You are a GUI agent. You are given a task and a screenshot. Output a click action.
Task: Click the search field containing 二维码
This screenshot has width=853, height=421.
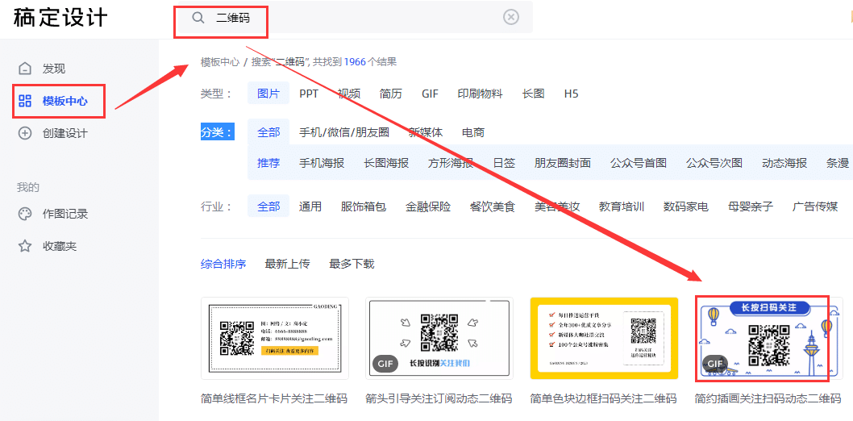pos(354,18)
